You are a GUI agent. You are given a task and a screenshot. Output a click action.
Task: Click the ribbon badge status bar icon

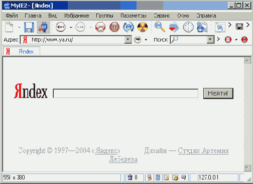click(150, 177)
